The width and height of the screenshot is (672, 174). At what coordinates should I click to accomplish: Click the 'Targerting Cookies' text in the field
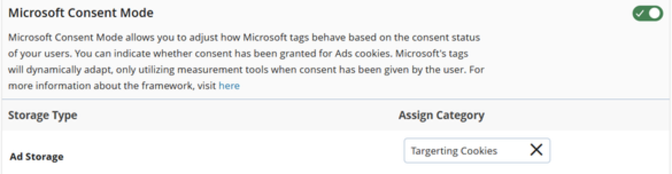point(454,151)
